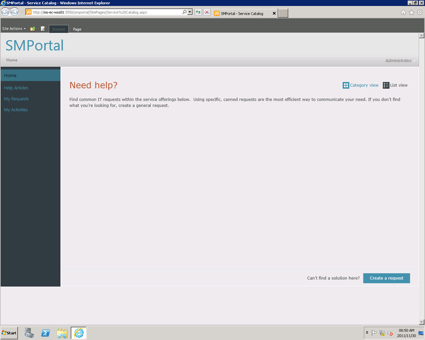Go to My Requests in sidebar

(x=16, y=99)
